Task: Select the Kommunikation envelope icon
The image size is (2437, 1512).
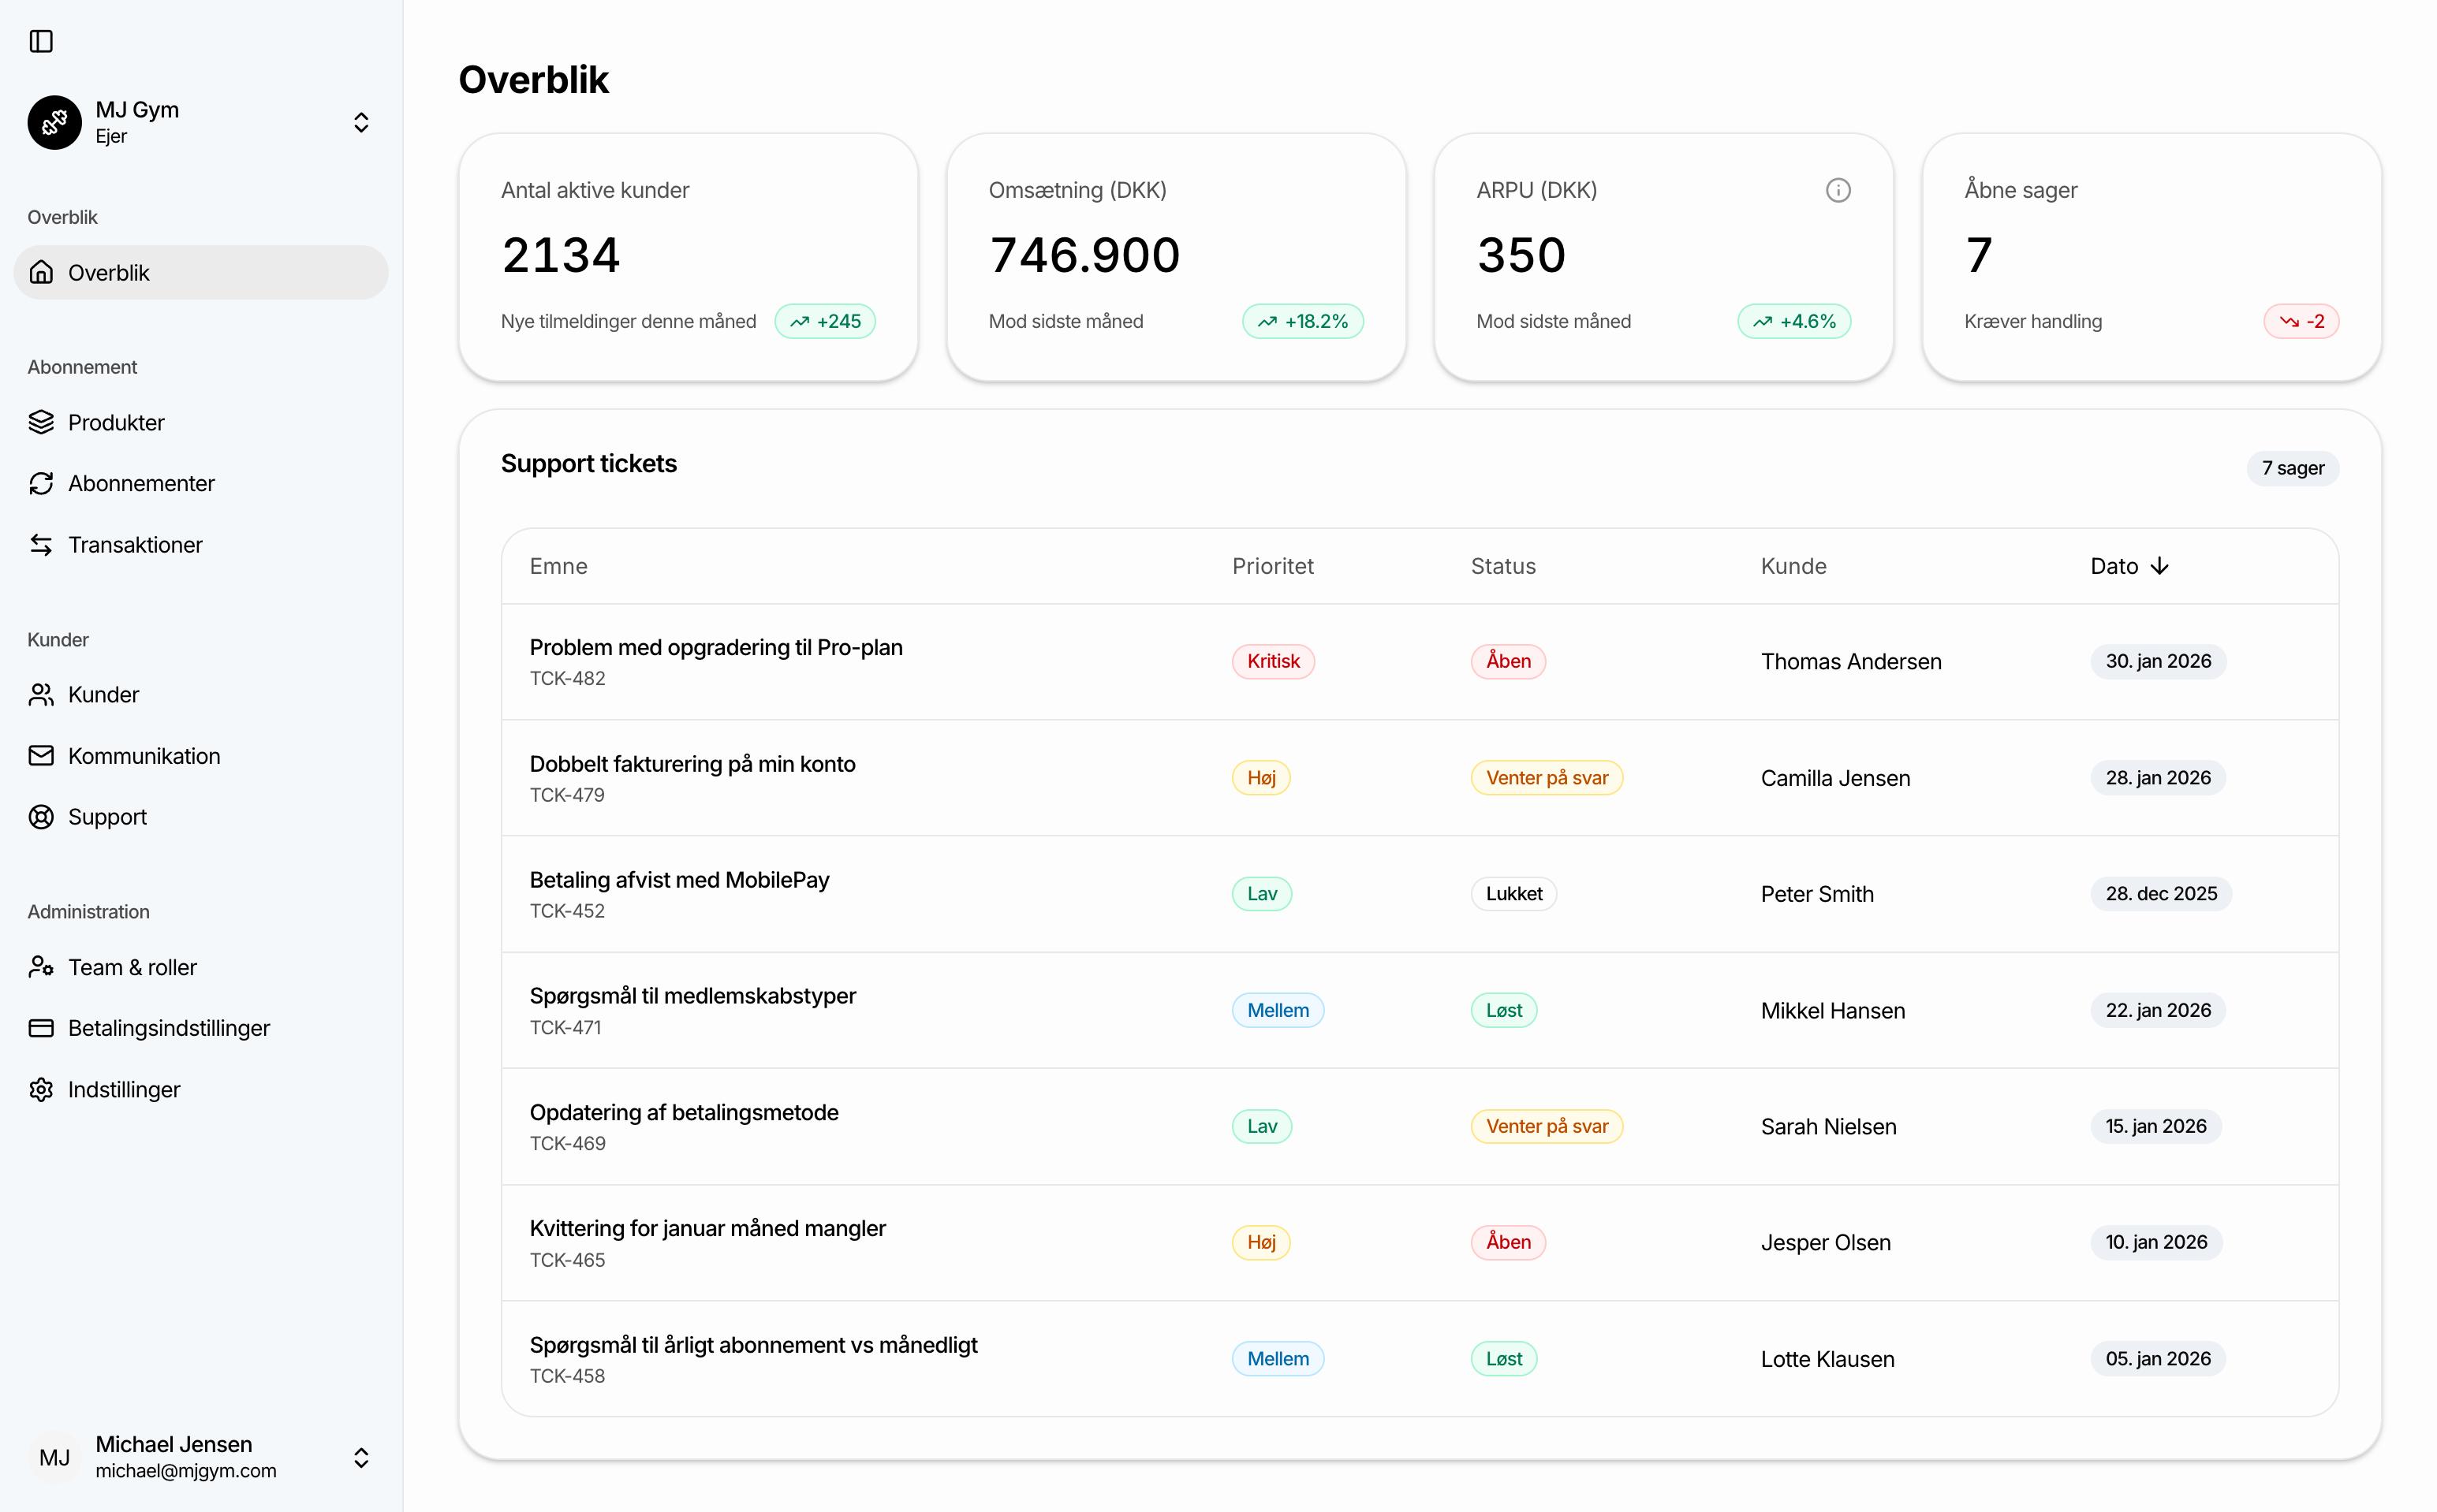Action: coord(41,755)
